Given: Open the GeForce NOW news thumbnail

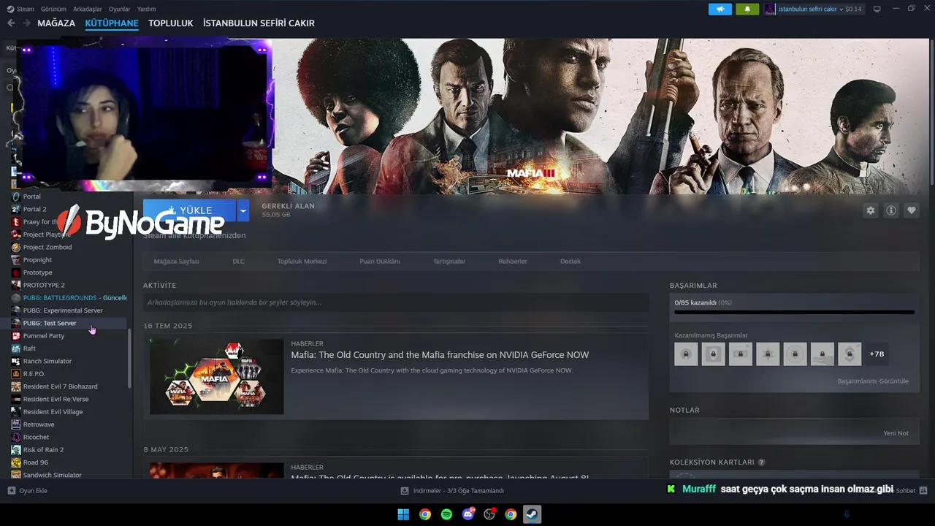Looking at the screenshot, I should tap(217, 376).
